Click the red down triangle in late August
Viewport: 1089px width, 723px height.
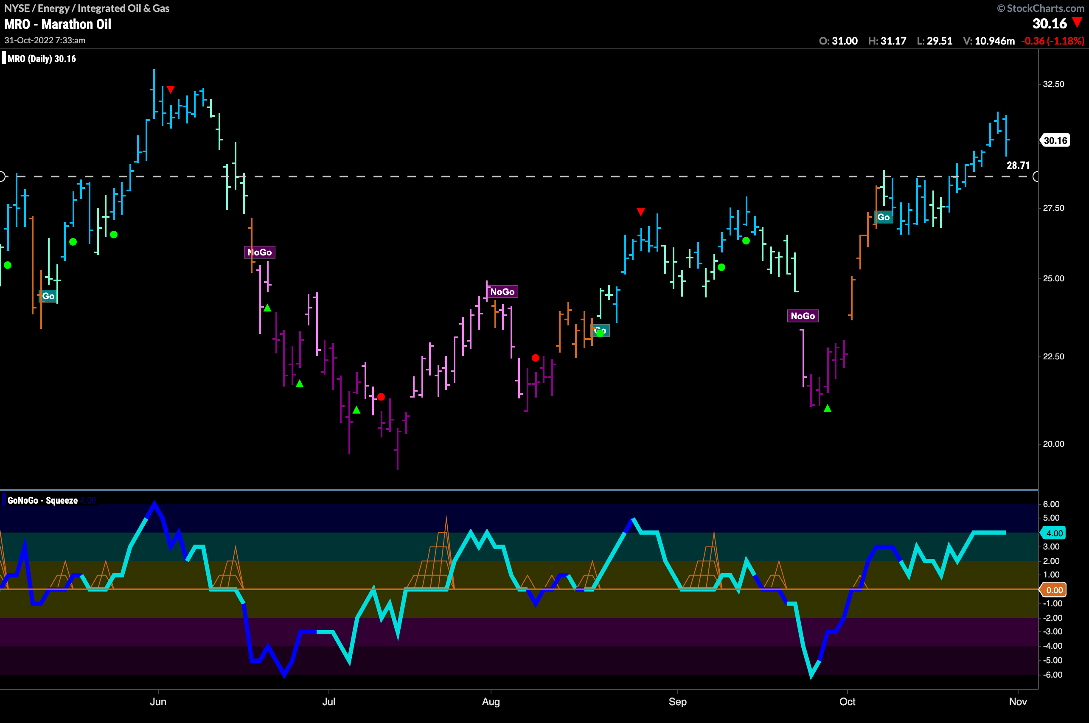(x=641, y=212)
